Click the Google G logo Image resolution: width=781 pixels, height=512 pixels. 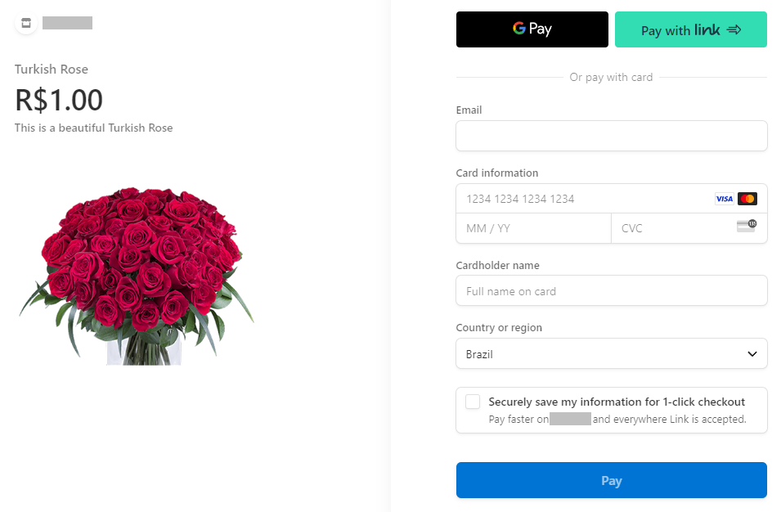point(518,29)
